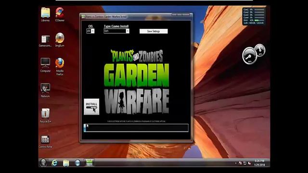
Task: Expand the Type Game Install dropdown arrow
Action: click(x=128, y=31)
